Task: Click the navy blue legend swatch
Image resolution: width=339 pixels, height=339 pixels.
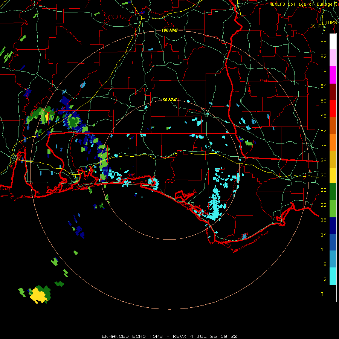Action: coord(333,226)
